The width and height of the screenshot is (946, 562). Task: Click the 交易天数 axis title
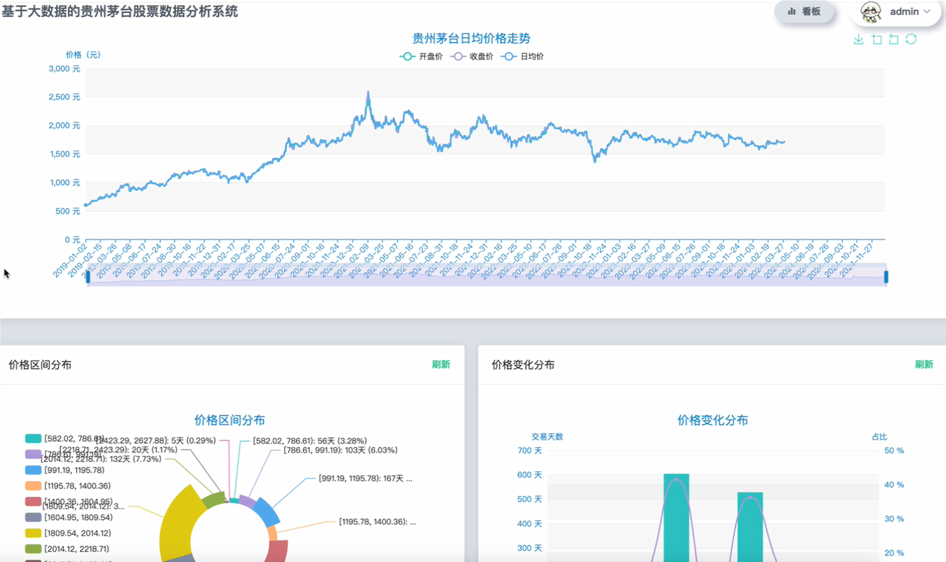click(x=547, y=437)
